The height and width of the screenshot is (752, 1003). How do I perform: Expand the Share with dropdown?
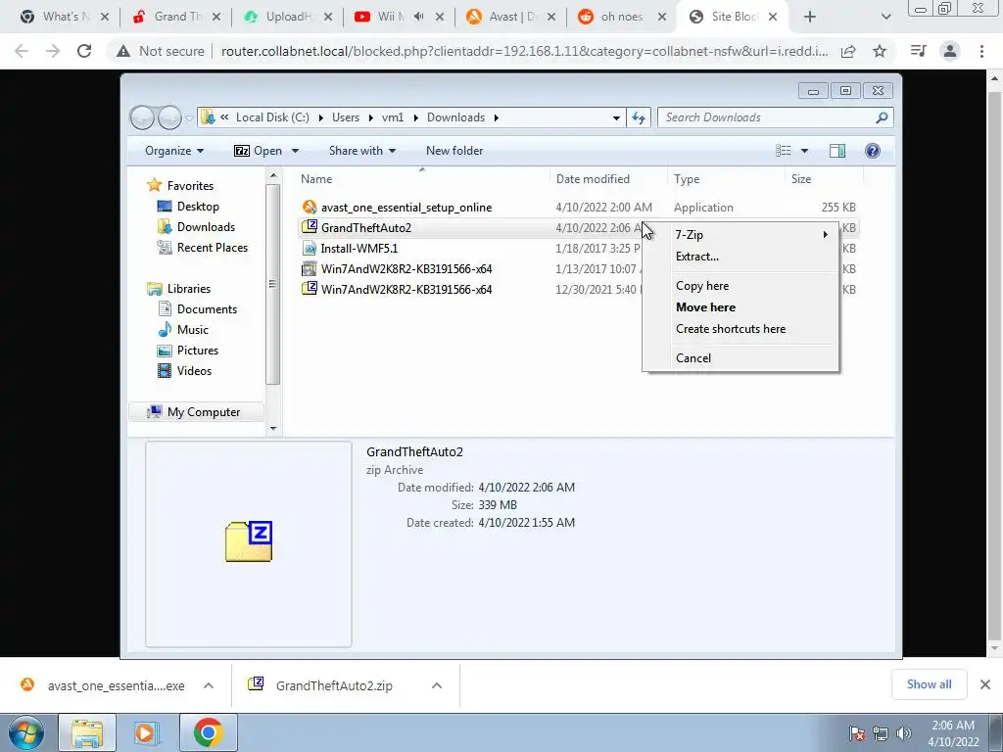362,151
